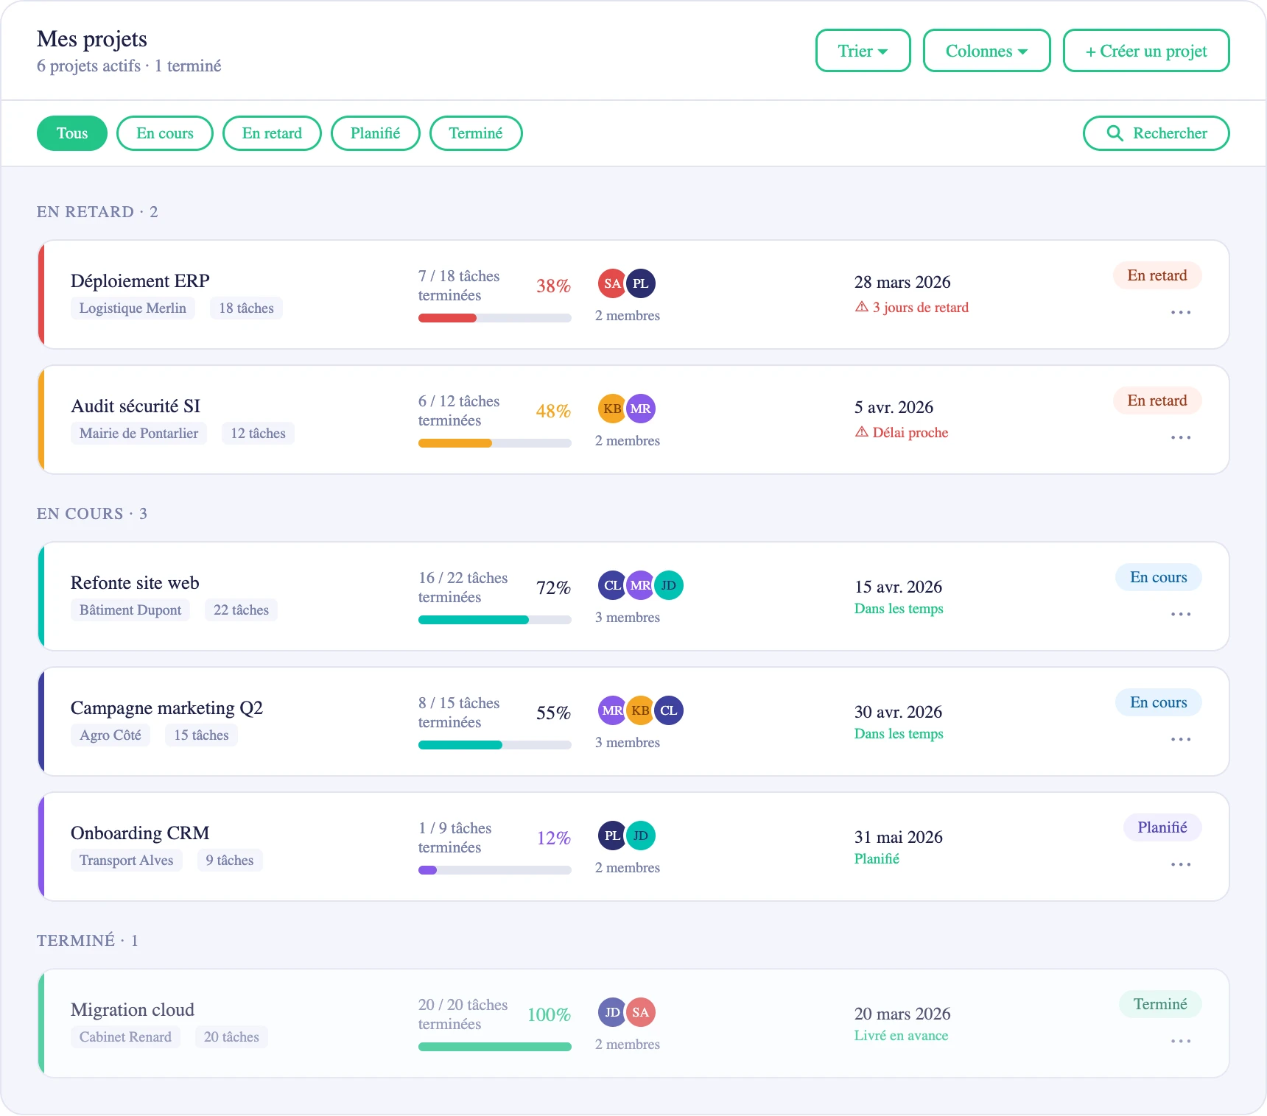
Task: Open the Colonnes dropdown
Action: [986, 50]
